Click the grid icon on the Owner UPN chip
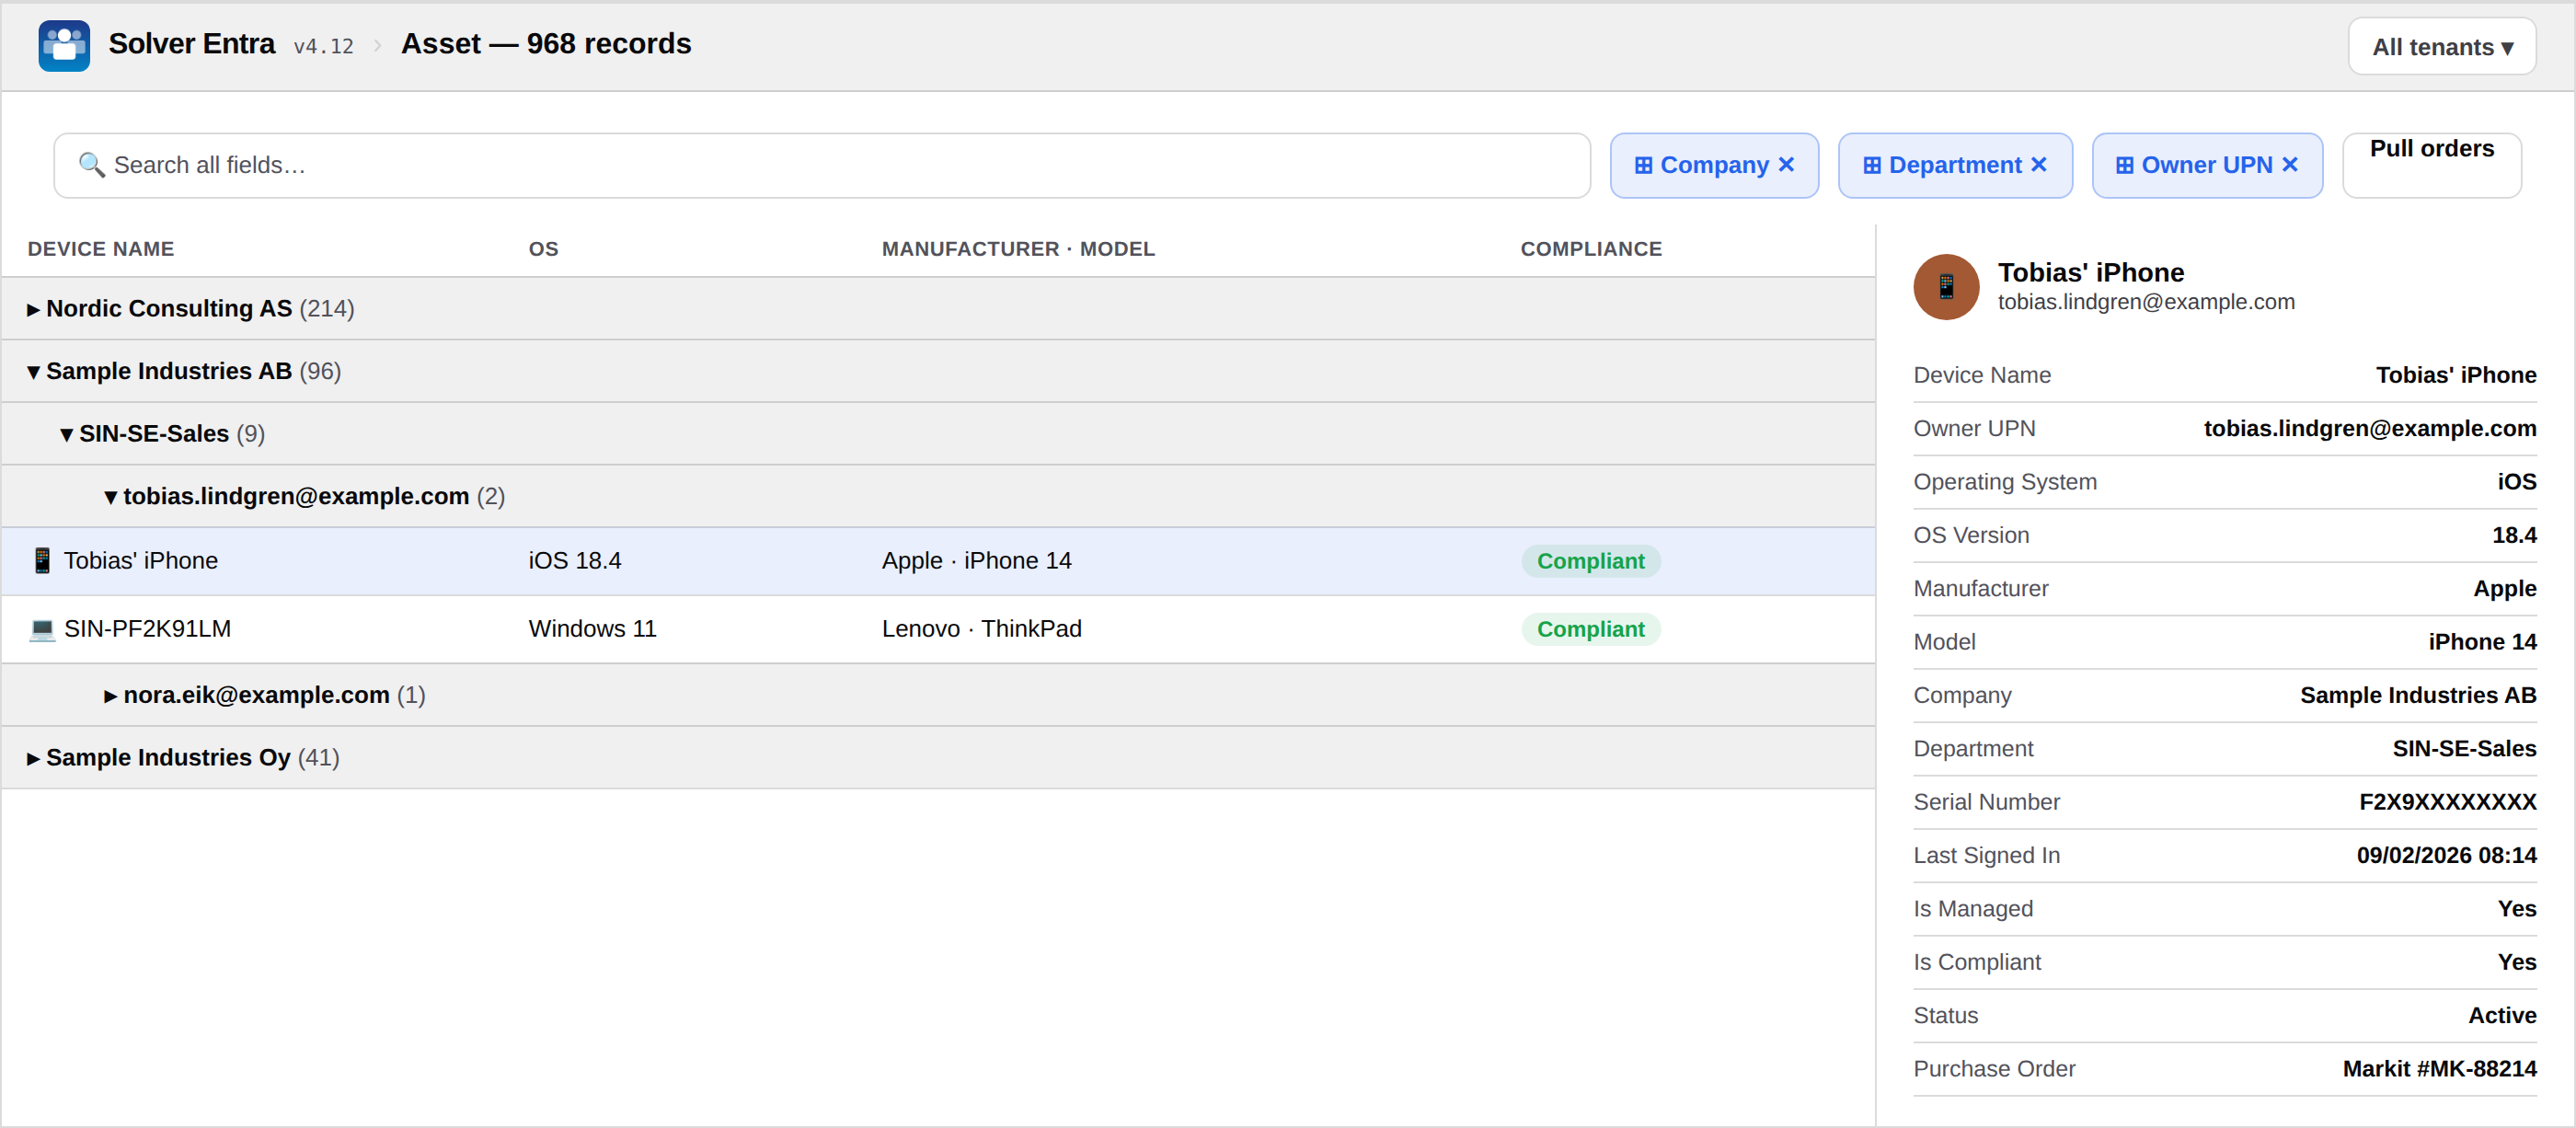 tap(2124, 165)
